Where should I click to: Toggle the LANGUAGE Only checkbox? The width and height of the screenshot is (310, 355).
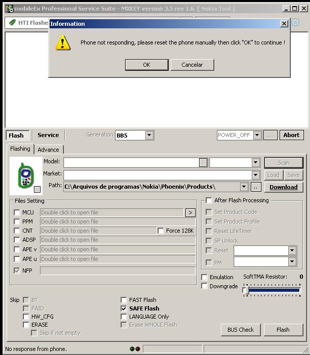124,317
